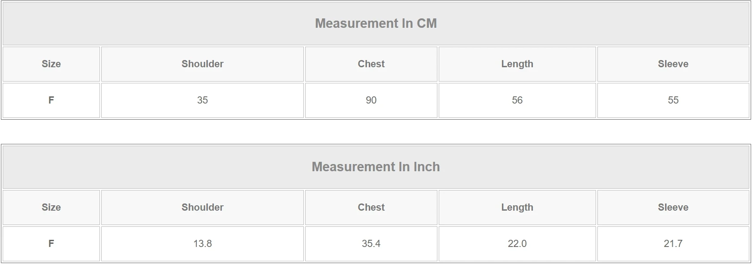The image size is (752, 264).
Task: Click the length value 22.0
Action: (517, 244)
